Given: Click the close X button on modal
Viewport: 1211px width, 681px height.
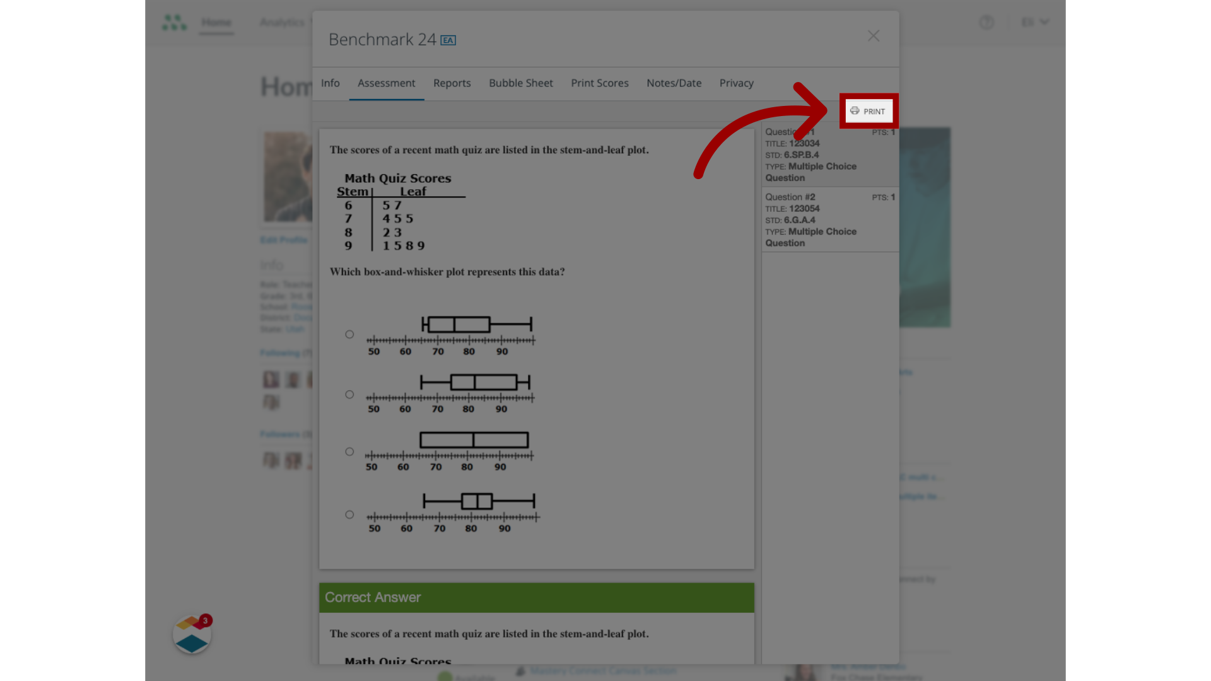Looking at the screenshot, I should click(x=874, y=36).
